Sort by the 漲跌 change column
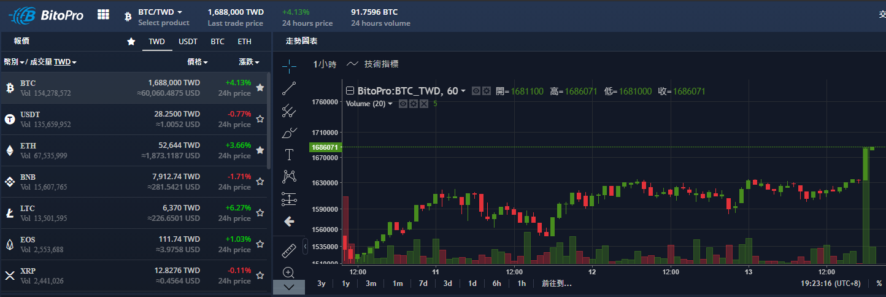This screenshot has height=297, width=886. click(248, 62)
